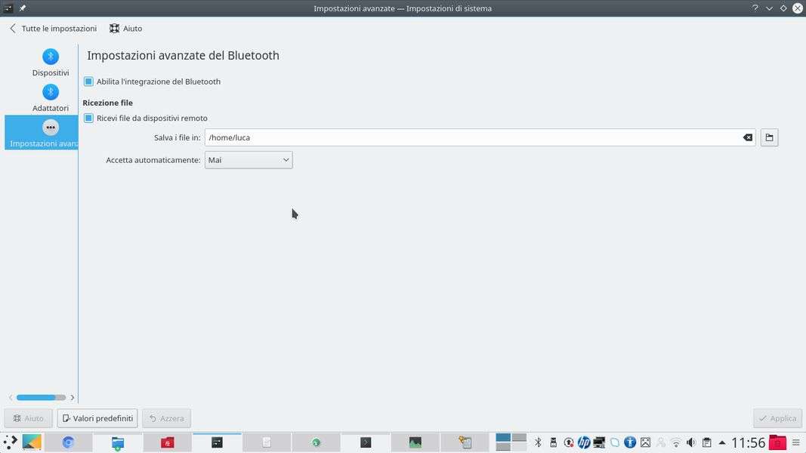Clear the /home/luca path field
The image size is (806, 453).
(747, 137)
